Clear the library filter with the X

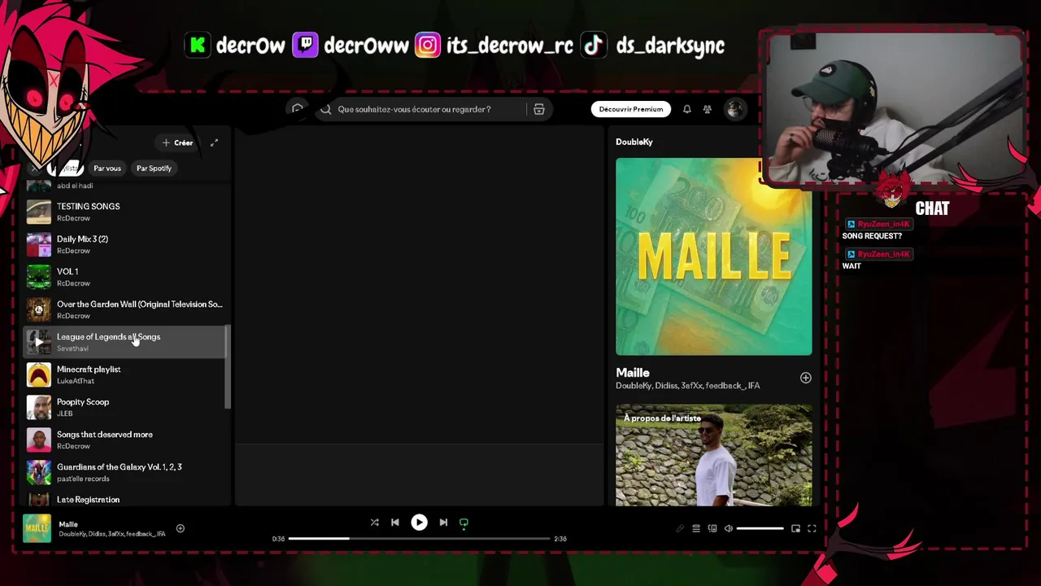tap(34, 168)
